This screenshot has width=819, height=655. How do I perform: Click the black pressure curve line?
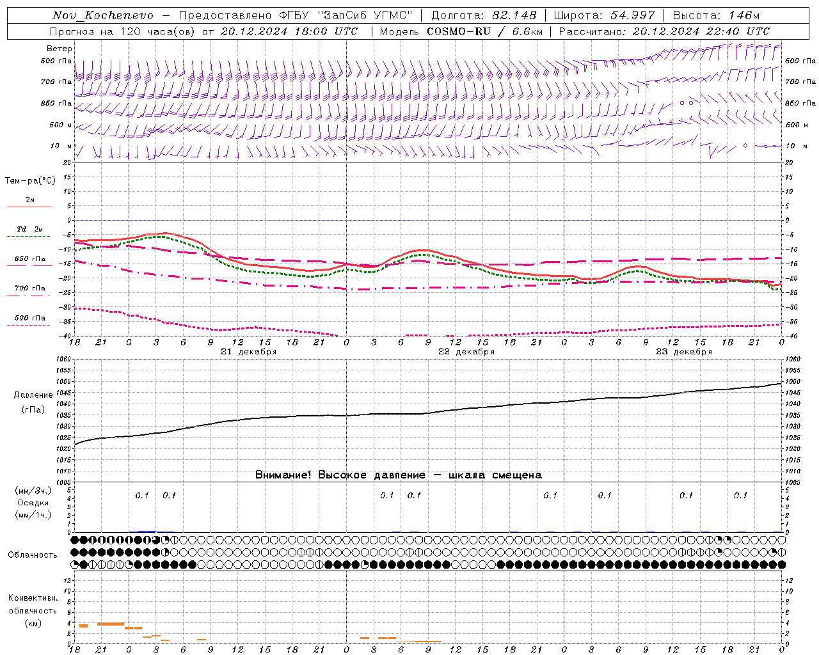pyautogui.click(x=429, y=413)
